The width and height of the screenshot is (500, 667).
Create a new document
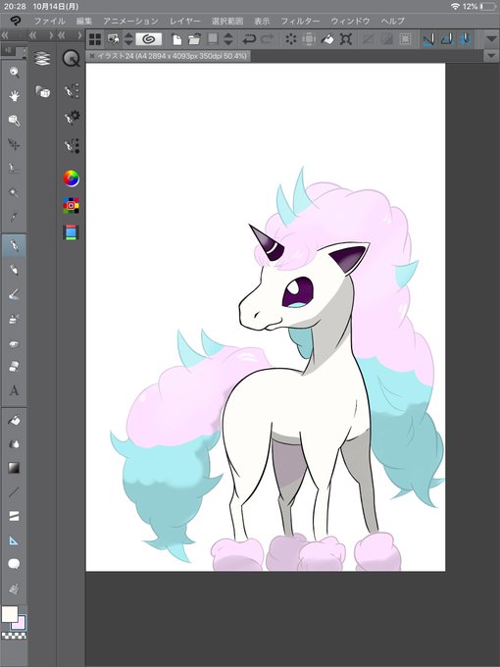pyautogui.click(x=176, y=39)
